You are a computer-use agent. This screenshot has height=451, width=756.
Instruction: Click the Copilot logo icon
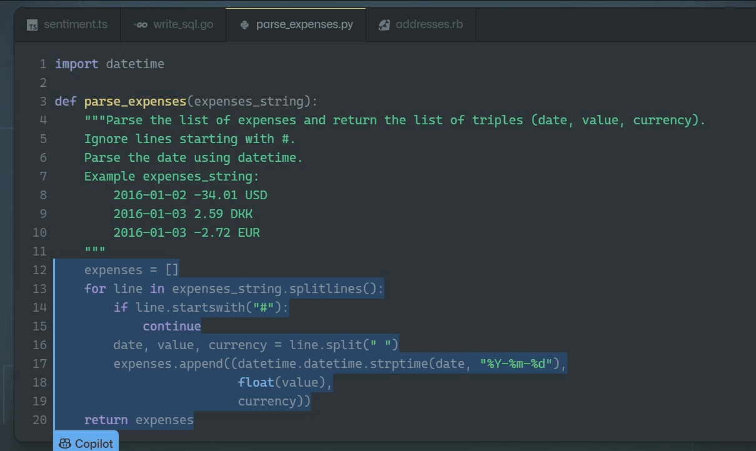click(x=65, y=444)
